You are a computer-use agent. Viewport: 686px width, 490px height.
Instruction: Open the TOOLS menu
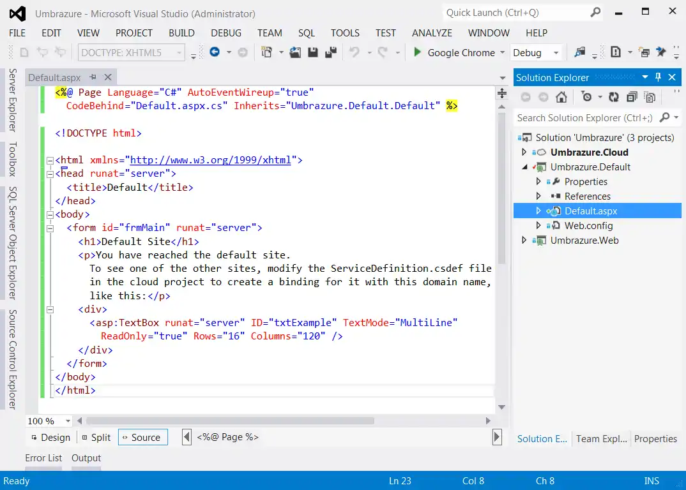pyautogui.click(x=345, y=33)
